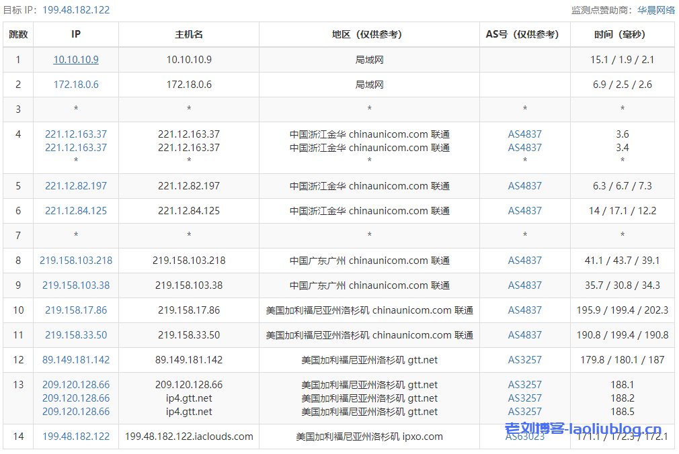Open IP link 221.12.84.125 in hop 6
This screenshot has width=679, height=454.
pyautogui.click(x=76, y=211)
